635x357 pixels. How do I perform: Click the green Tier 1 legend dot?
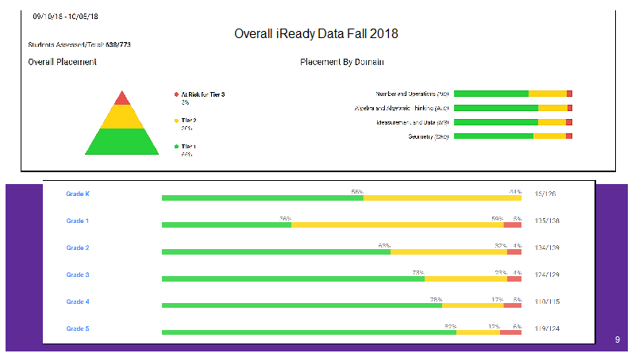point(176,147)
